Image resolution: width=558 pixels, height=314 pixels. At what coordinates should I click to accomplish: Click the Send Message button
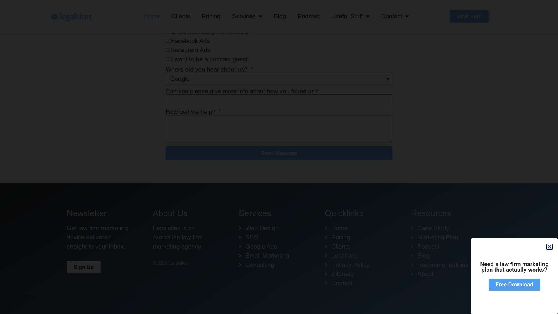pyautogui.click(x=279, y=153)
